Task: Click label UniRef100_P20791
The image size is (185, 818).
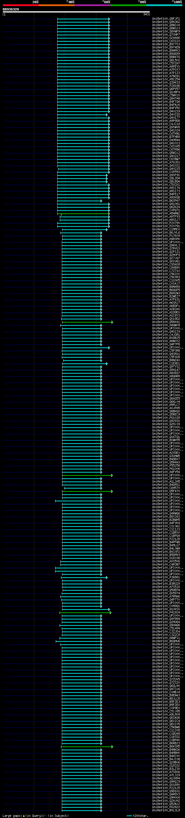Action: pos(166,226)
